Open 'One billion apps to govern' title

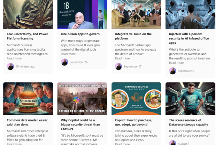tap(80, 34)
